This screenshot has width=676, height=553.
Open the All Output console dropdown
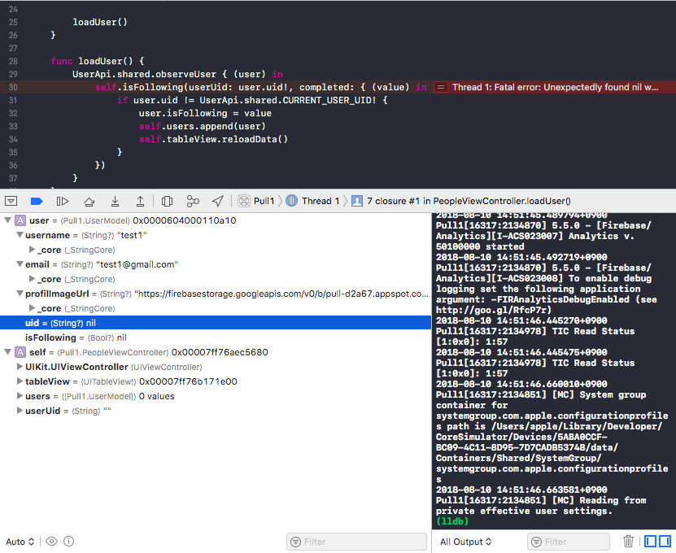(465, 542)
